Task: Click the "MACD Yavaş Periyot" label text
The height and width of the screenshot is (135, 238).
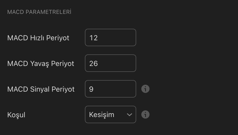Action: 41,64
